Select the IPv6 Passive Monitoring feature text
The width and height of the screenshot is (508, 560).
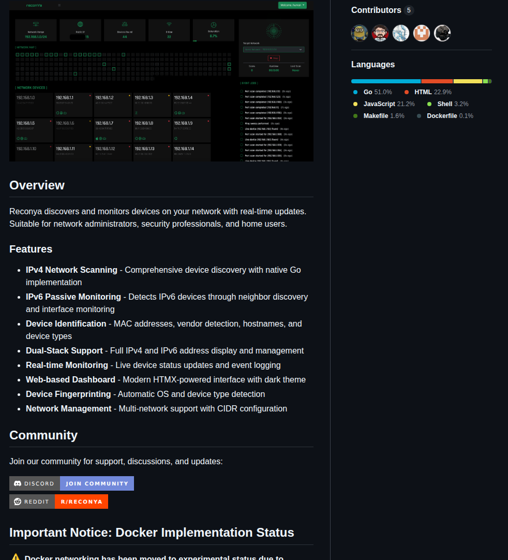tap(167, 303)
